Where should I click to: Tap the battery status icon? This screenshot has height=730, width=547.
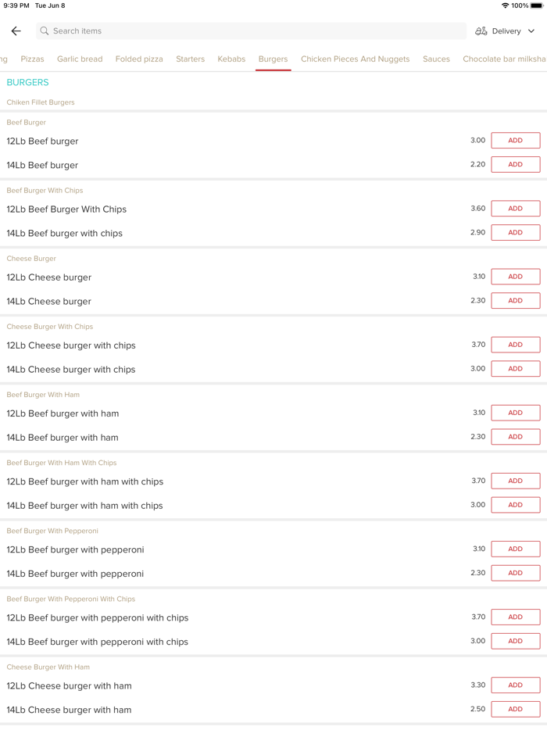coord(537,5)
